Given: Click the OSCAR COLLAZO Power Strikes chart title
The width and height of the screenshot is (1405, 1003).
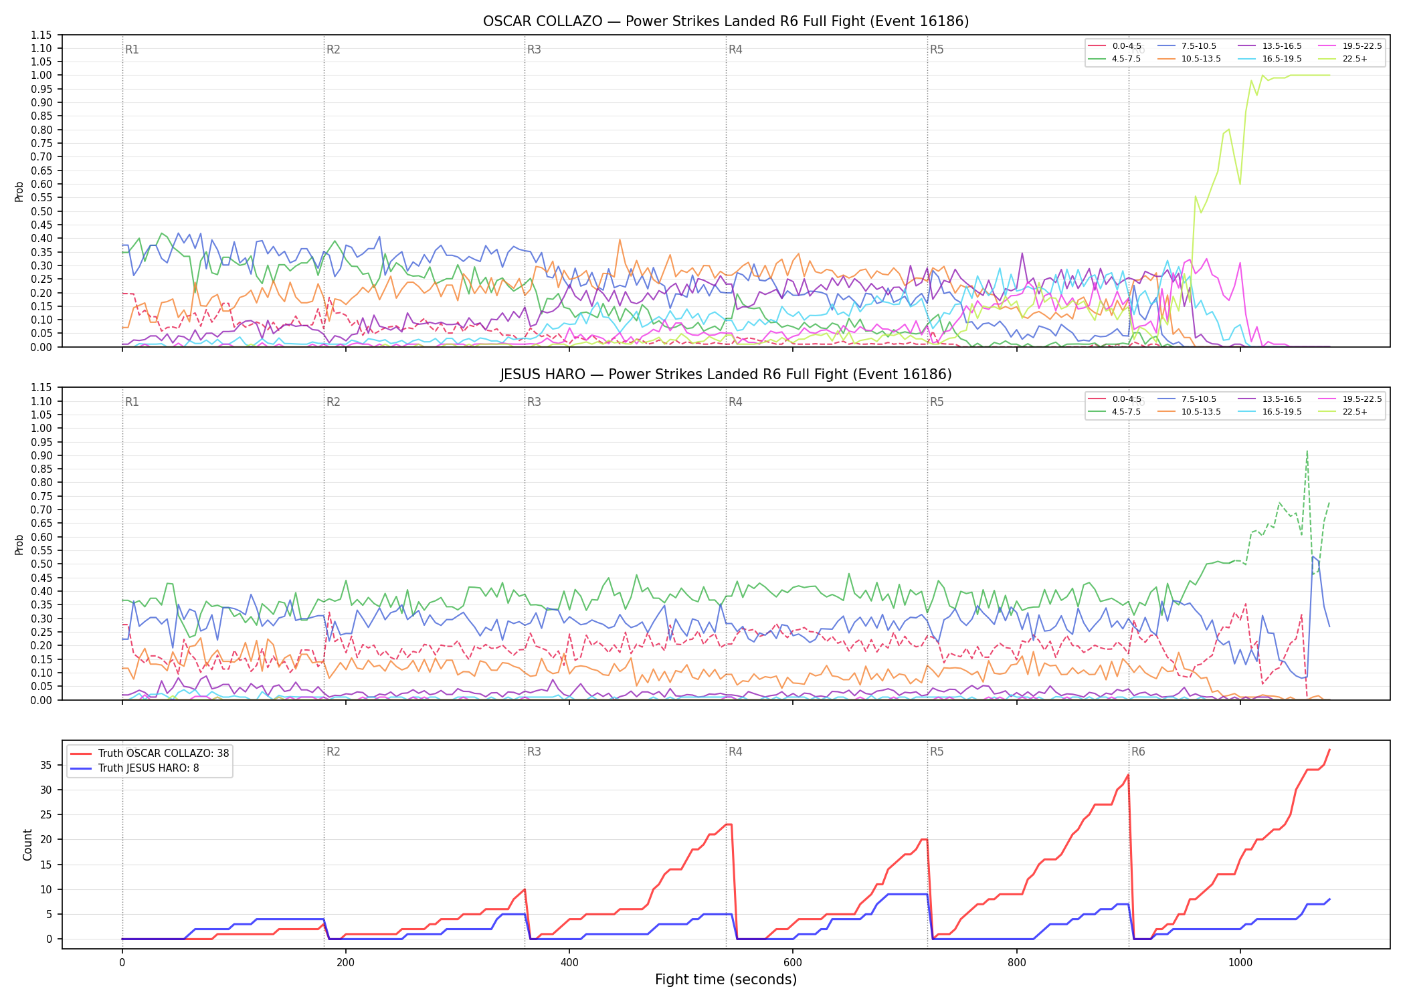Looking at the screenshot, I should (726, 21).
